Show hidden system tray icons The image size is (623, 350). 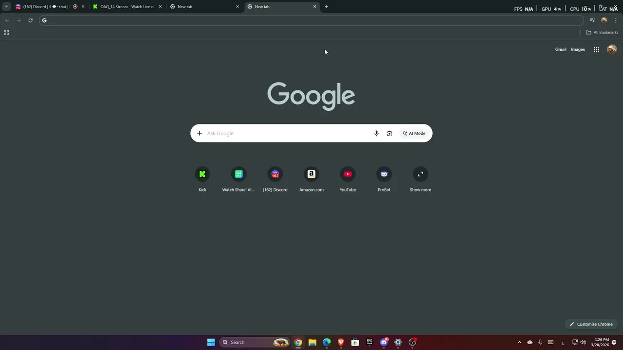(519, 342)
